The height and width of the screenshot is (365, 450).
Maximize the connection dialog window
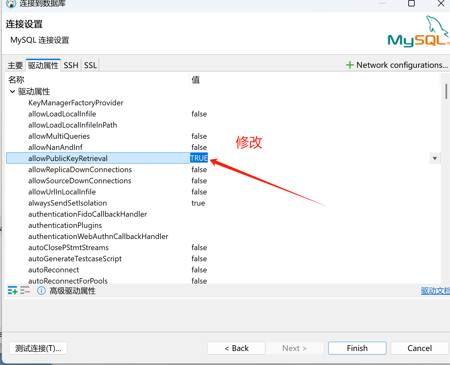[411, 4]
